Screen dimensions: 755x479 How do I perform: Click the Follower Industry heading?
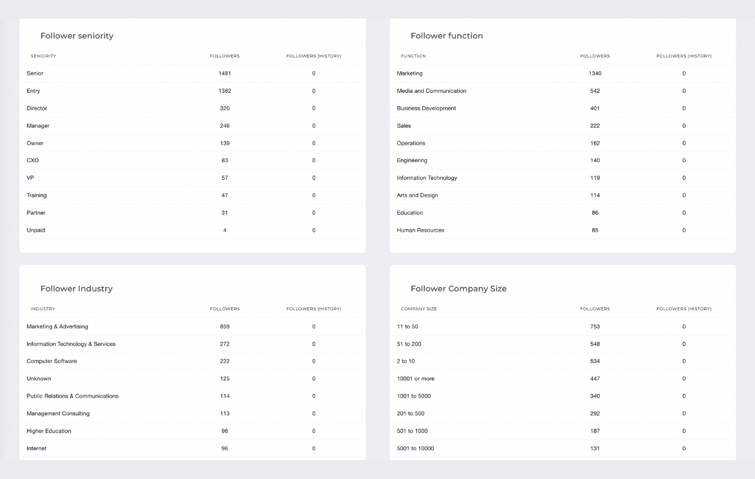coord(76,289)
